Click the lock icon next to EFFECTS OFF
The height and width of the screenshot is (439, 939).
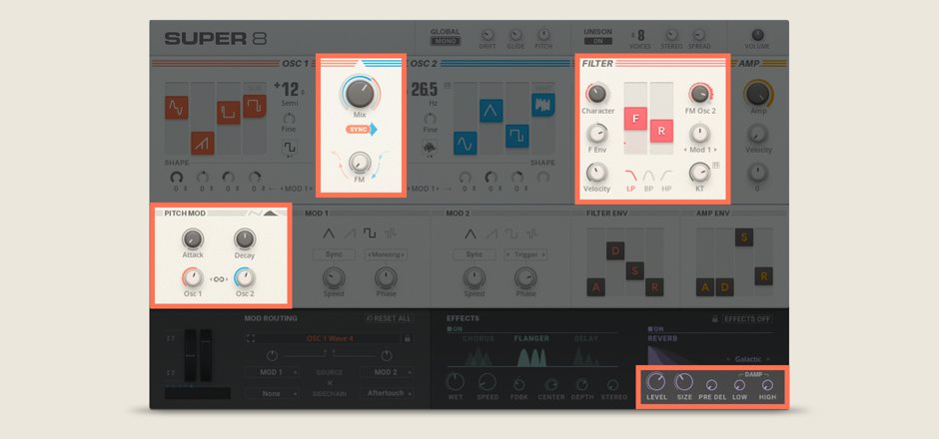pyautogui.click(x=716, y=318)
